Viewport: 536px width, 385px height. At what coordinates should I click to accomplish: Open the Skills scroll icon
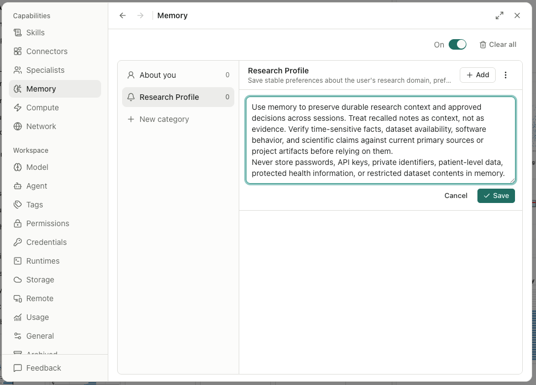point(18,33)
